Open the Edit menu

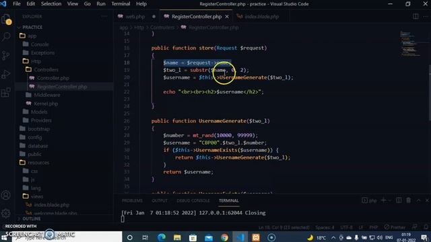point(30,4)
